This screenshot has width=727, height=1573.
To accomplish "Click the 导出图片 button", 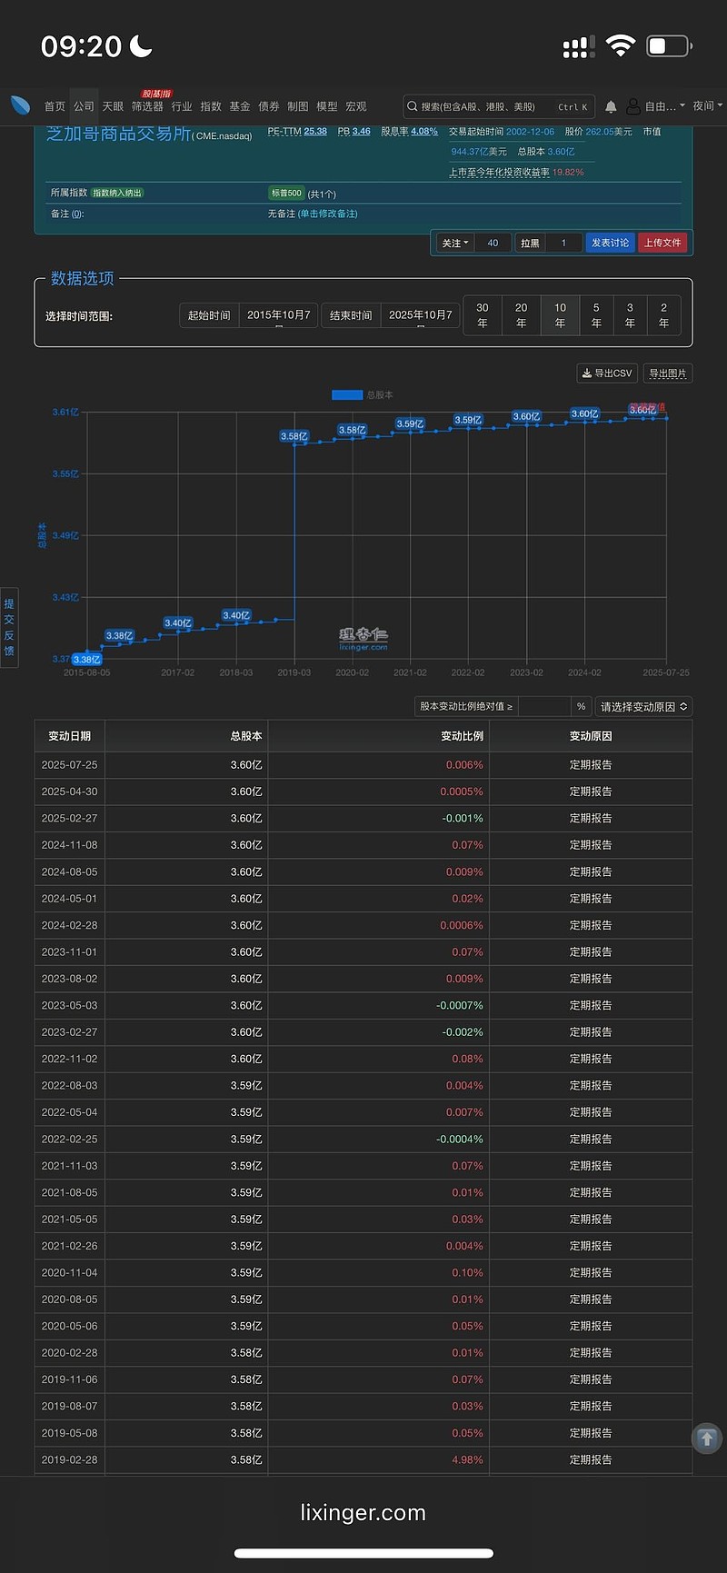I will point(668,373).
